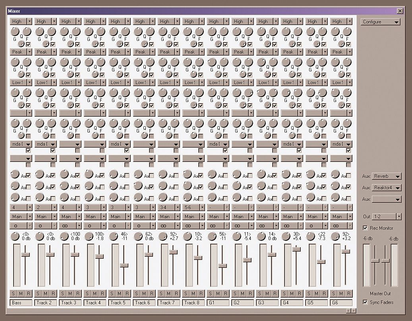The width and height of the screenshot is (412, 321).
Task: Click first aux send knob on G1 channel
Action: tap(212, 174)
